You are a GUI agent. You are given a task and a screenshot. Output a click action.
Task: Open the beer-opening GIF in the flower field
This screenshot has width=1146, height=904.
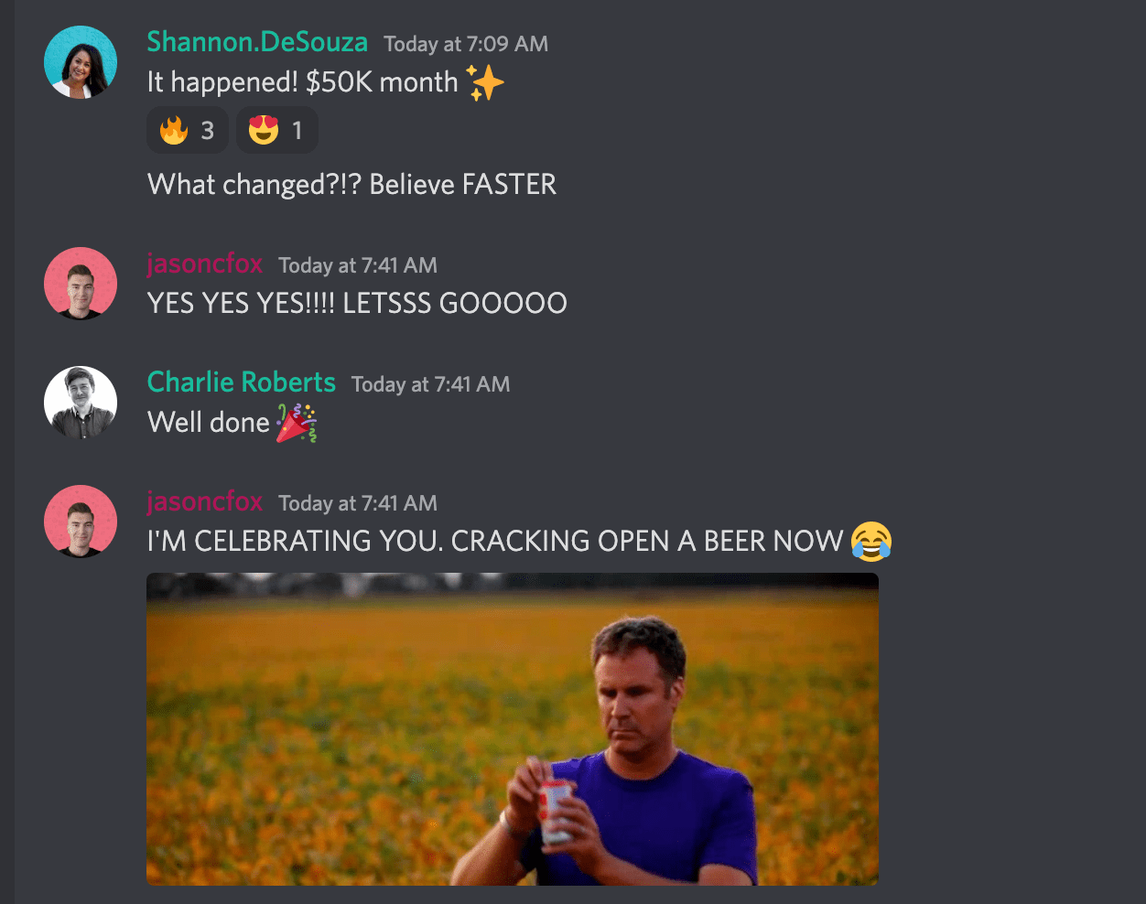[x=513, y=729]
